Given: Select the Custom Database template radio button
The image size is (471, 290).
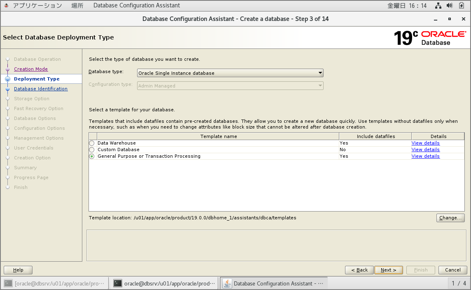Looking at the screenshot, I should pos(92,150).
